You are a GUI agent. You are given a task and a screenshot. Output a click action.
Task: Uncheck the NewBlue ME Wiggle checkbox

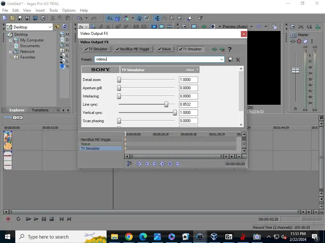[x=117, y=49]
